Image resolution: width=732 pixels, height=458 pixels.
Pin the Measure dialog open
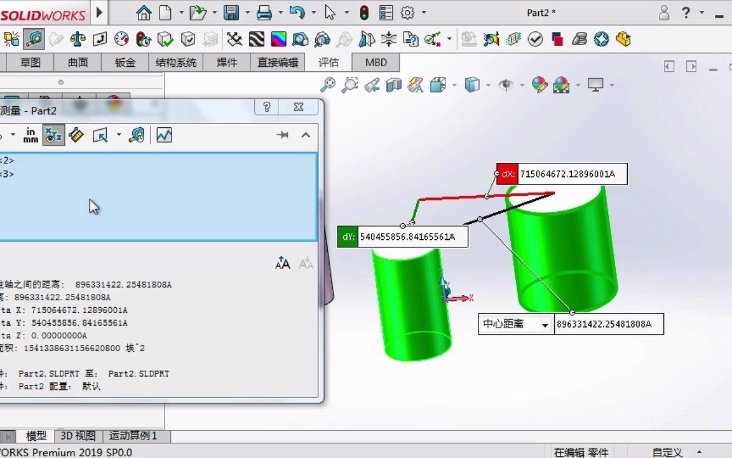click(283, 135)
